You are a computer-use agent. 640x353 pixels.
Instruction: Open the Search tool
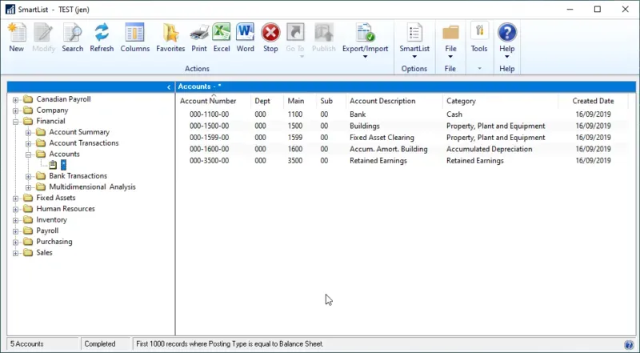click(72, 38)
